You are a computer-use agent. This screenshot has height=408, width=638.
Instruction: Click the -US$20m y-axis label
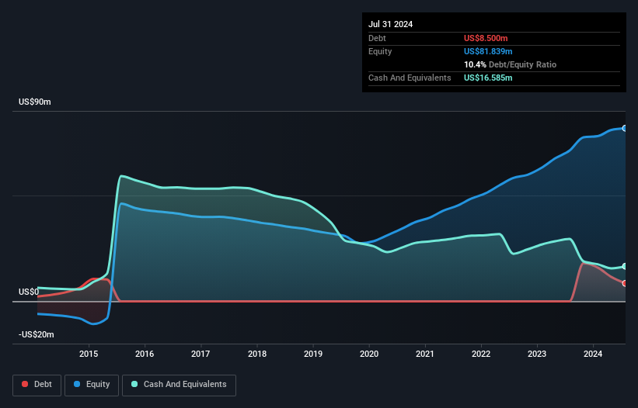point(37,334)
